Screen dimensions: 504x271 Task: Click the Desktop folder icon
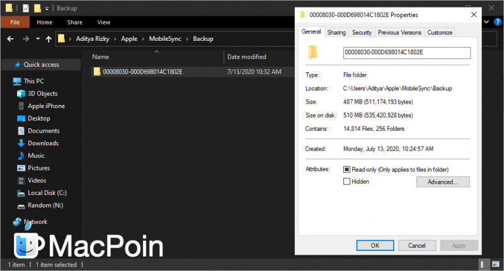(x=21, y=118)
